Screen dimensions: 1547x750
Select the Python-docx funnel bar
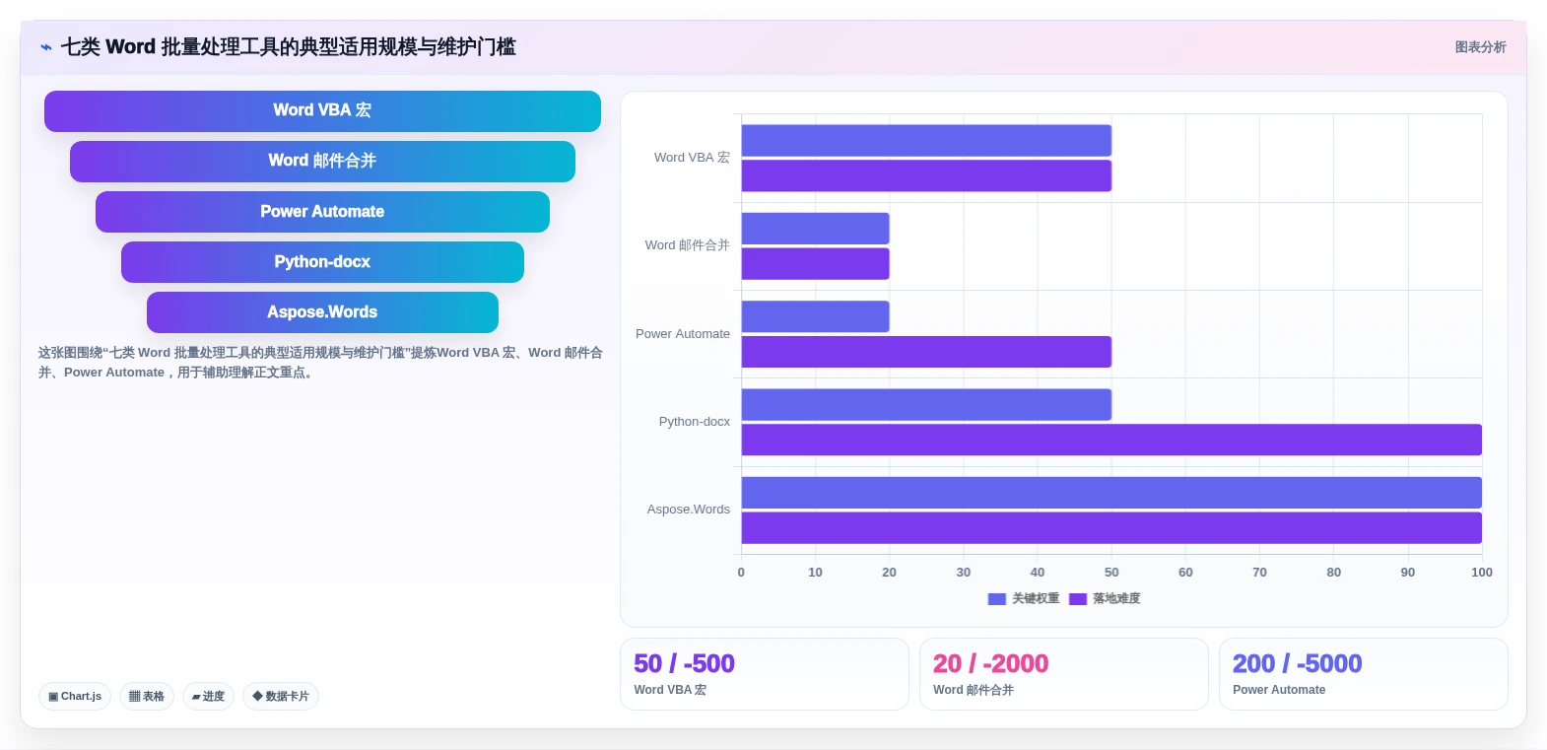(322, 262)
